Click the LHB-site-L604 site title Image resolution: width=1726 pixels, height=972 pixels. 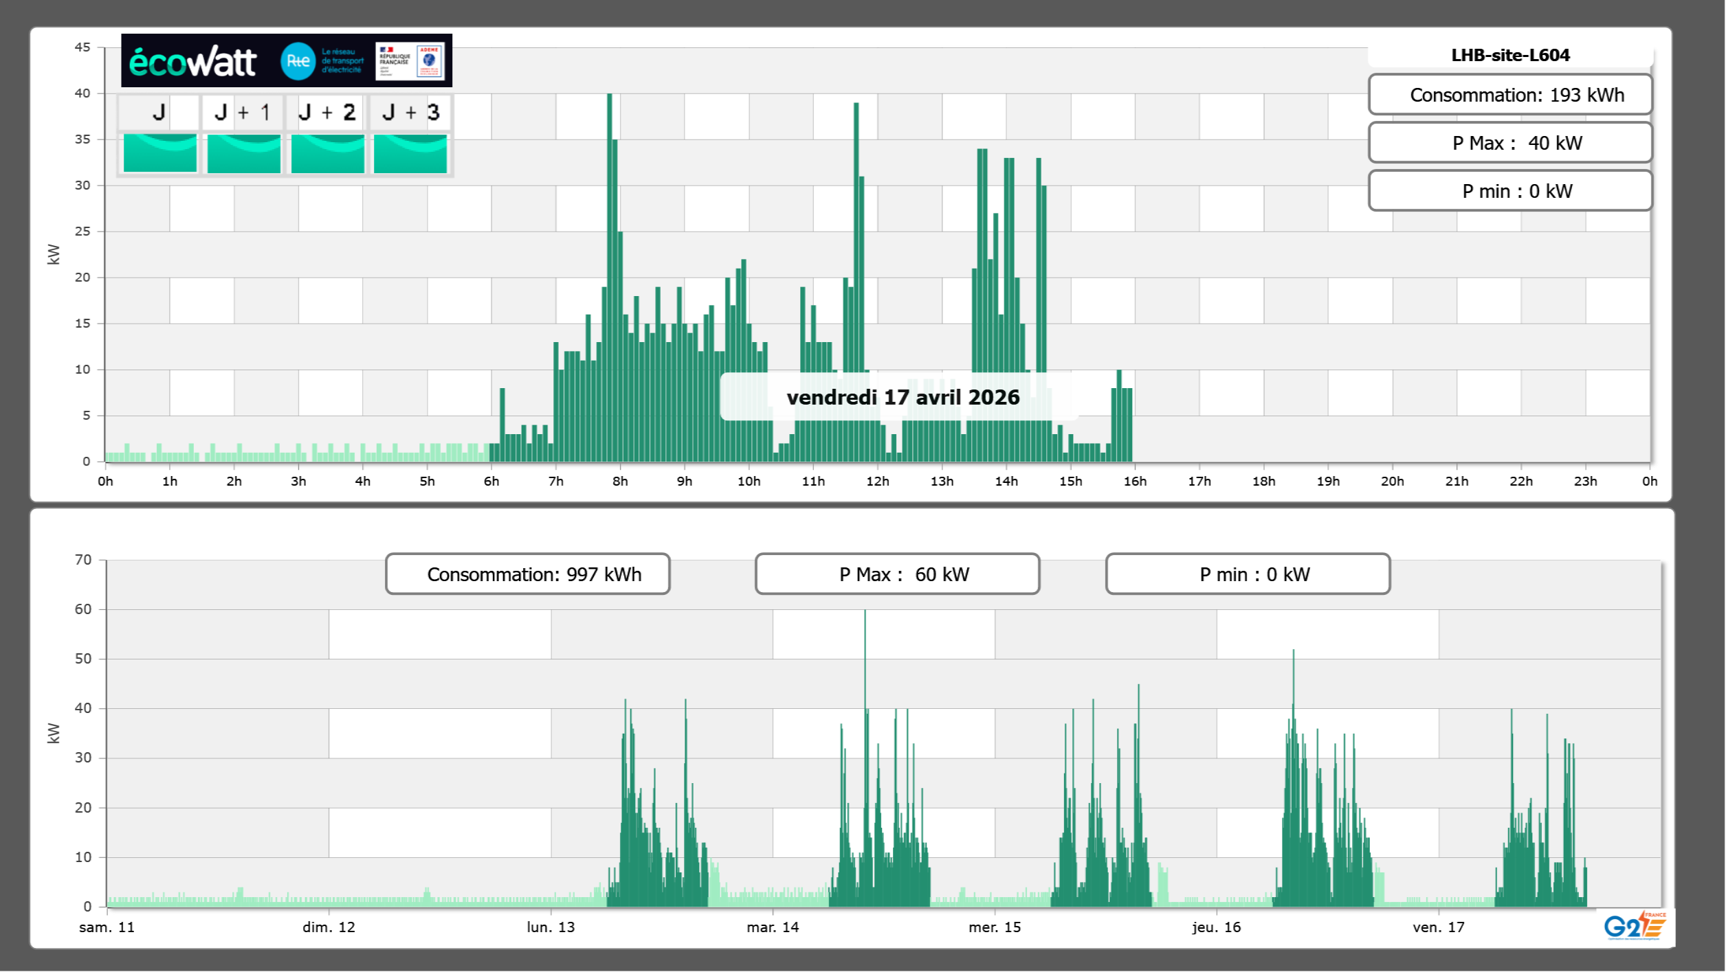[1510, 55]
